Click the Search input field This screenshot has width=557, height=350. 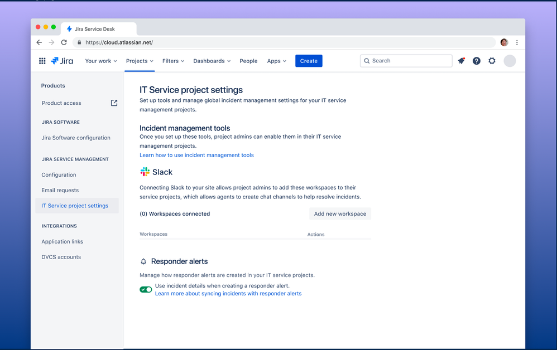(406, 61)
